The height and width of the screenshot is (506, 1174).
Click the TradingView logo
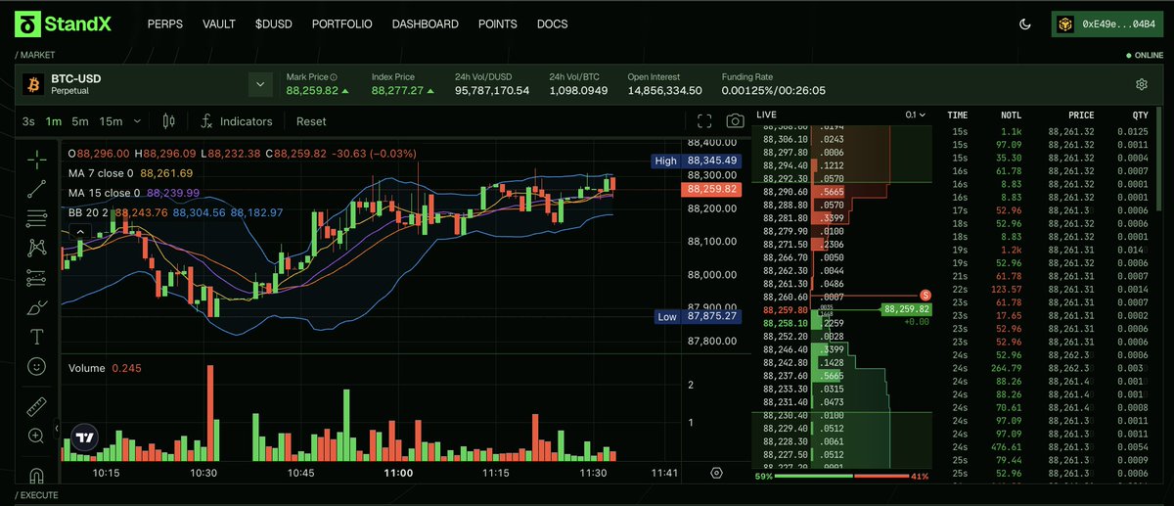pyautogui.click(x=85, y=437)
